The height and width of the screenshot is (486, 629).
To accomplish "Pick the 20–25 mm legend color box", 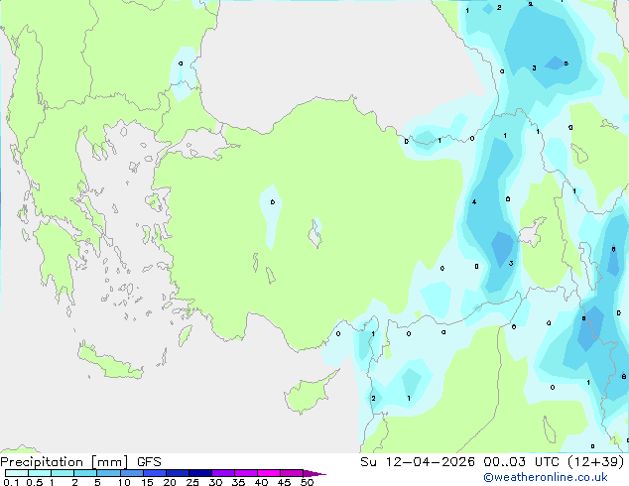I will click(177, 473).
